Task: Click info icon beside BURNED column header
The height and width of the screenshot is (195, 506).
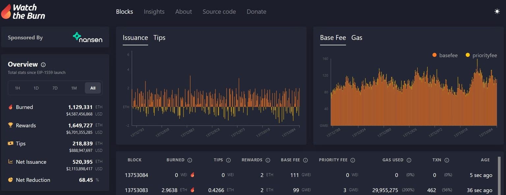Action: point(190,160)
